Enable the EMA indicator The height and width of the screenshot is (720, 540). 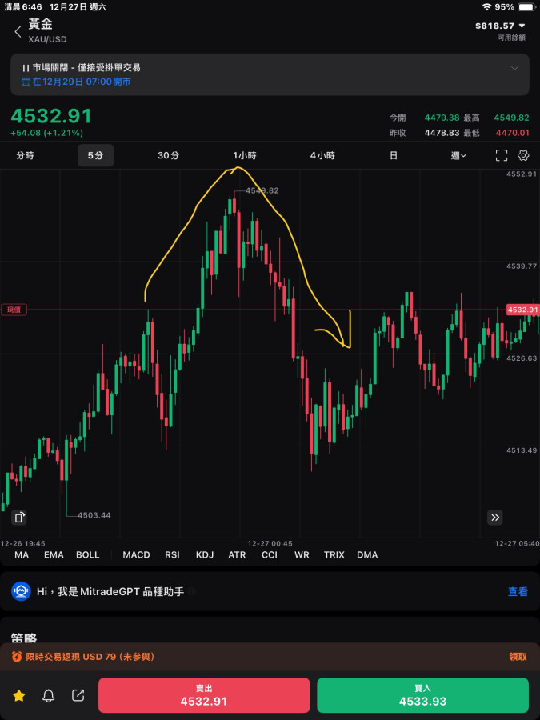tap(54, 554)
